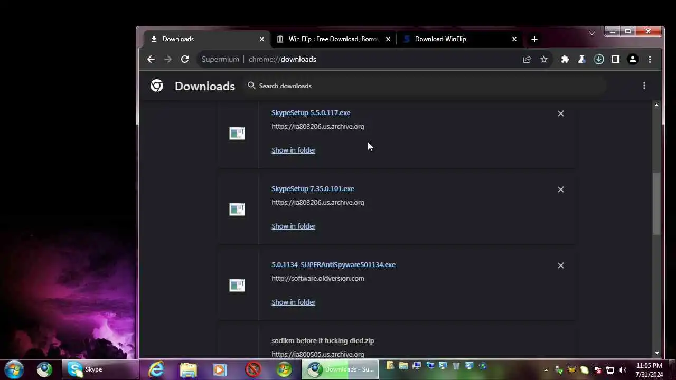Open Windows Media Player from the taskbar
The height and width of the screenshot is (380, 676).
point(220,369)
